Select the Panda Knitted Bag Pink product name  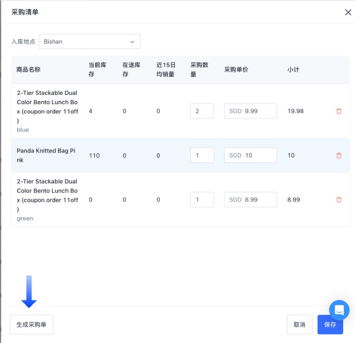point(46,155)
